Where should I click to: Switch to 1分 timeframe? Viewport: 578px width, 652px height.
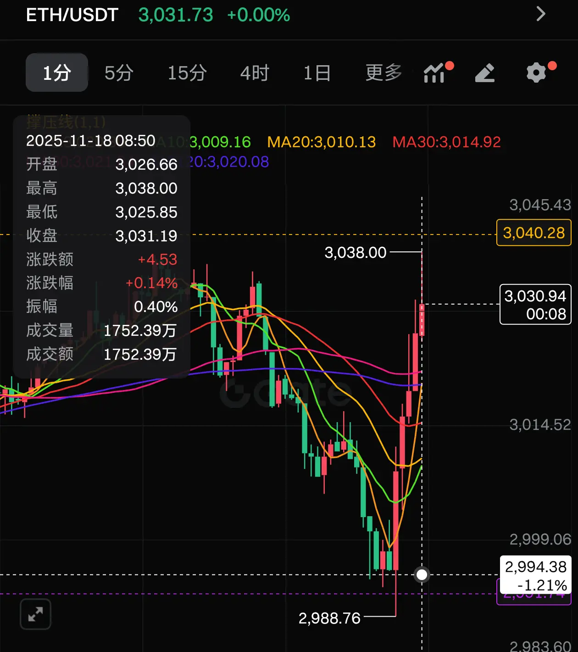[57, 72]
